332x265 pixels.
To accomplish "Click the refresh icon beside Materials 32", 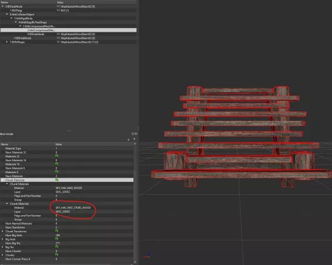I will click(57, 156).
